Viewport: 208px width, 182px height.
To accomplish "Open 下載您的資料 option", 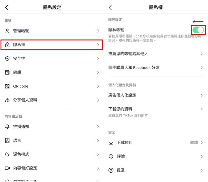I will click(x=120, y=109).
